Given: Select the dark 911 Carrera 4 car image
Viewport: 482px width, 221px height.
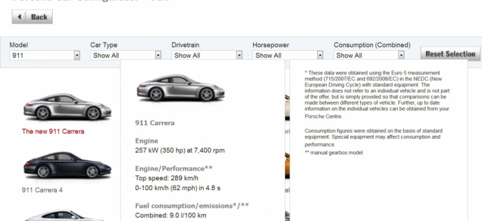Looking at the screenshot, I should pyautogui.click(x=68, y=165).
